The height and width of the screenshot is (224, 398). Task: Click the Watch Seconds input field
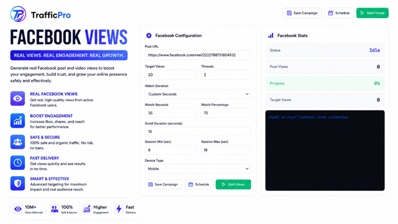170,113
